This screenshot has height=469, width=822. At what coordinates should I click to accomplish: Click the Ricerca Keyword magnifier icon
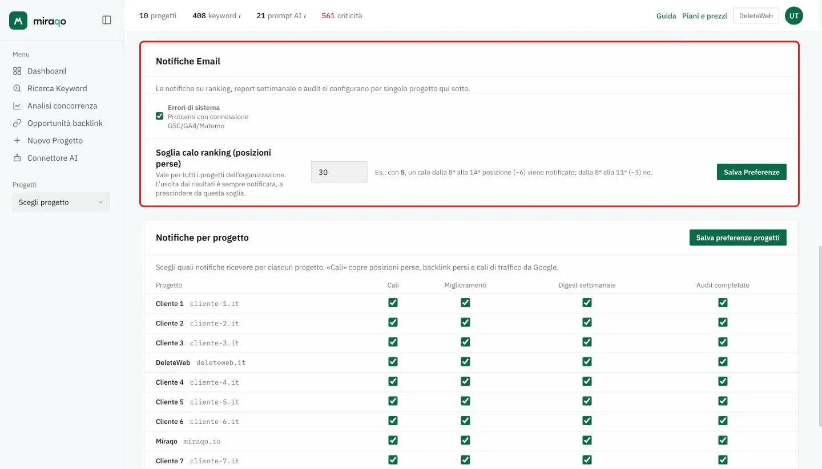tap(17, 88)
